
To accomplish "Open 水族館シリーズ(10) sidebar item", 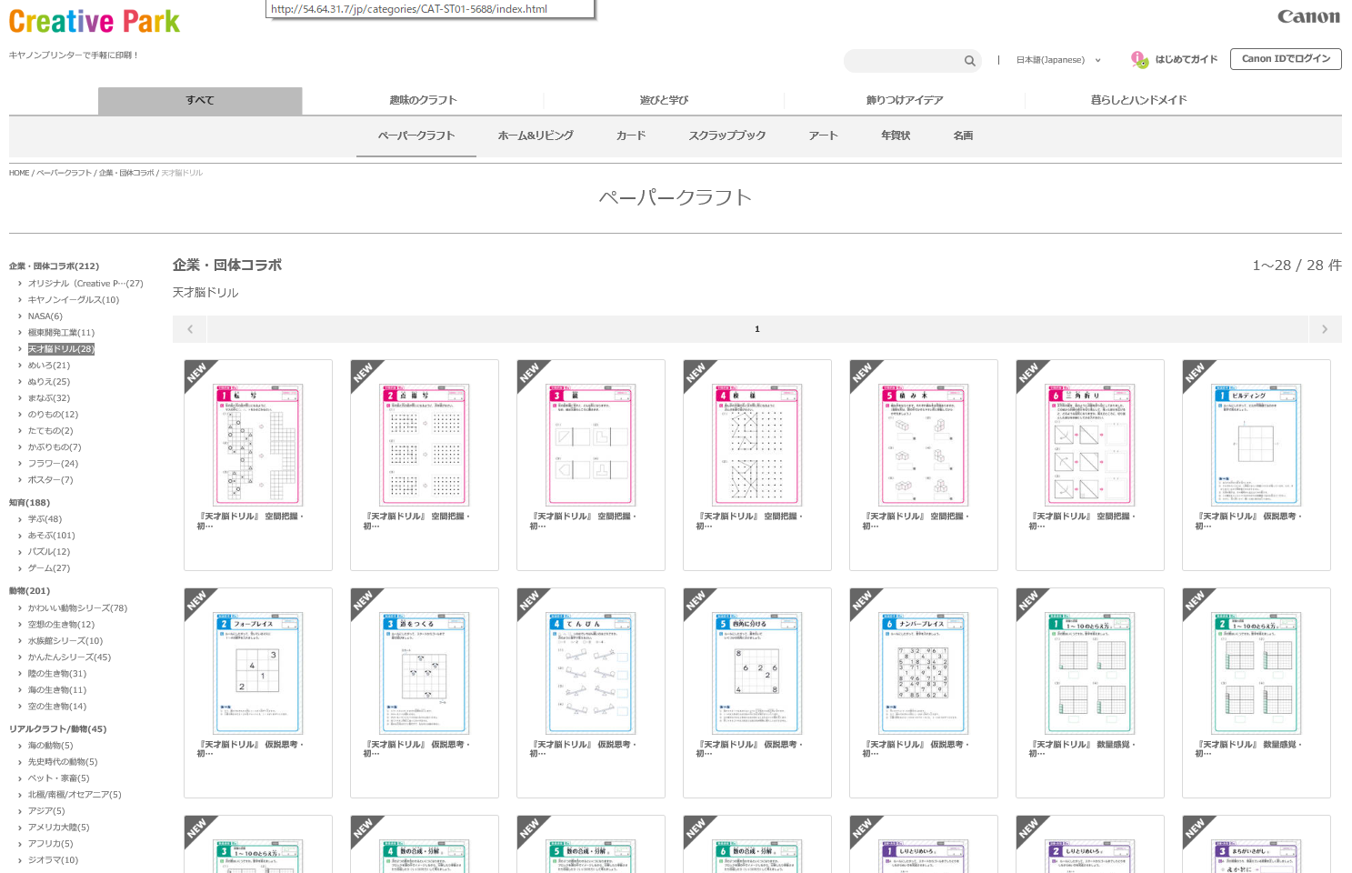I will click(x=65, y=641).
